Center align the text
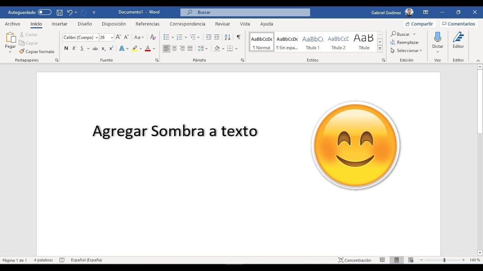The width and height of the screenshot is (483, 271). [x=174, y=49]
